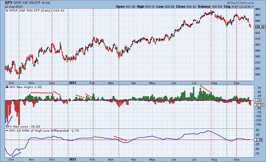Image resolution: width=266 pixels, height=162 pixels.
Task: Click the 430.42 price tag on price axis
Action: (x=259, y=27)
